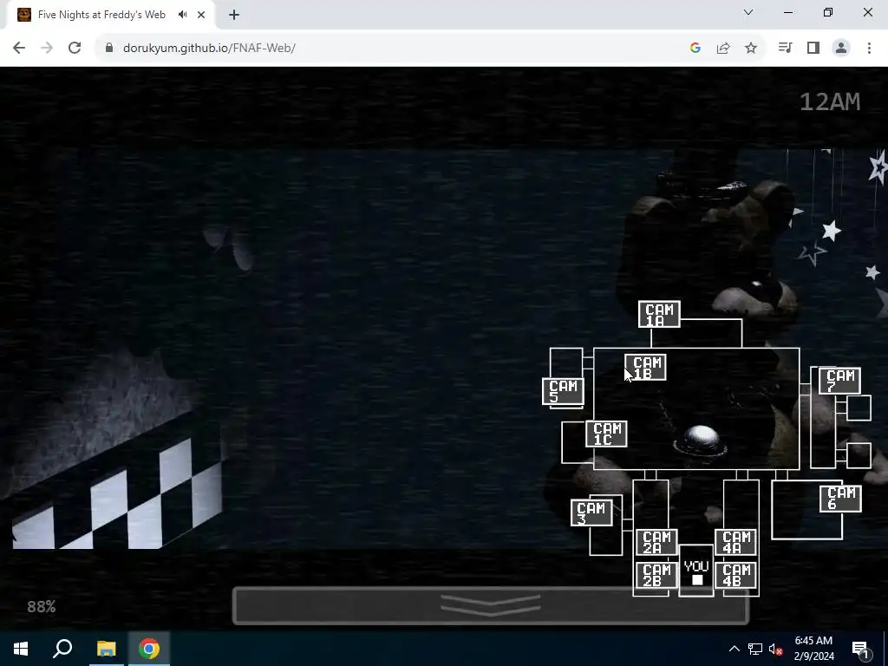Open the Chrome profile avatar

coord(841,49)
